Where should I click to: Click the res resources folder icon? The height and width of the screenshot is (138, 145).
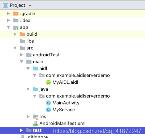[x=35, y=117]
